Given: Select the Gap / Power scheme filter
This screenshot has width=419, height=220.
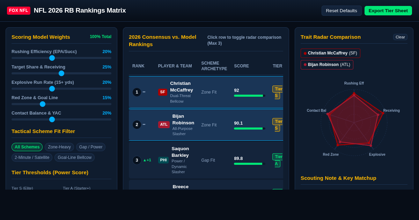Looking at the screenshot, I should pyautogui.click(x=91, y=147).
